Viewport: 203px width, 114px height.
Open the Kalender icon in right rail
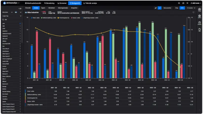(200, 23)
